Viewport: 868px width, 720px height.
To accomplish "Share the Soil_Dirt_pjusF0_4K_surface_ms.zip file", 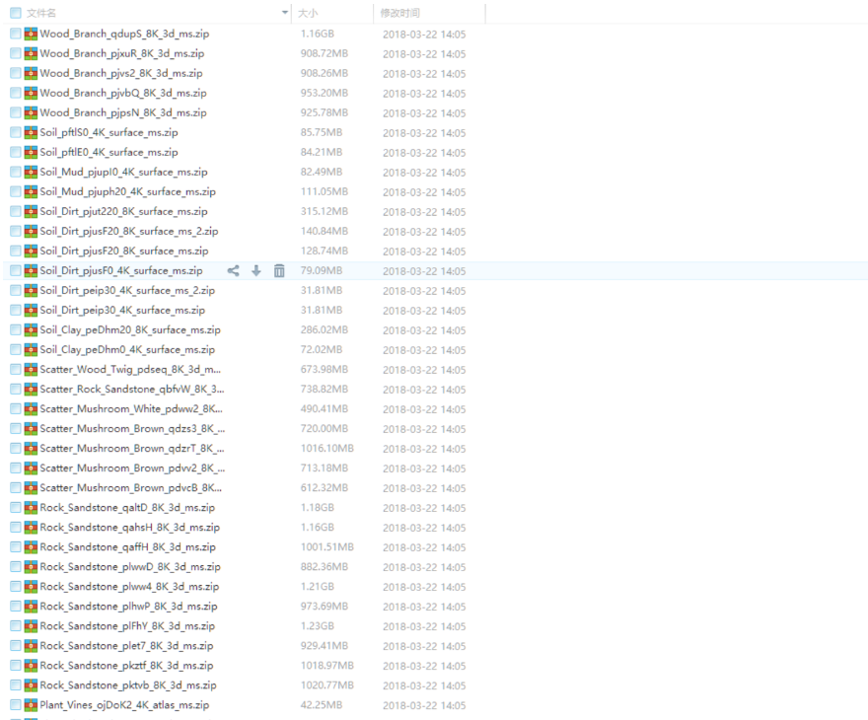I will [x=234, y=270].
